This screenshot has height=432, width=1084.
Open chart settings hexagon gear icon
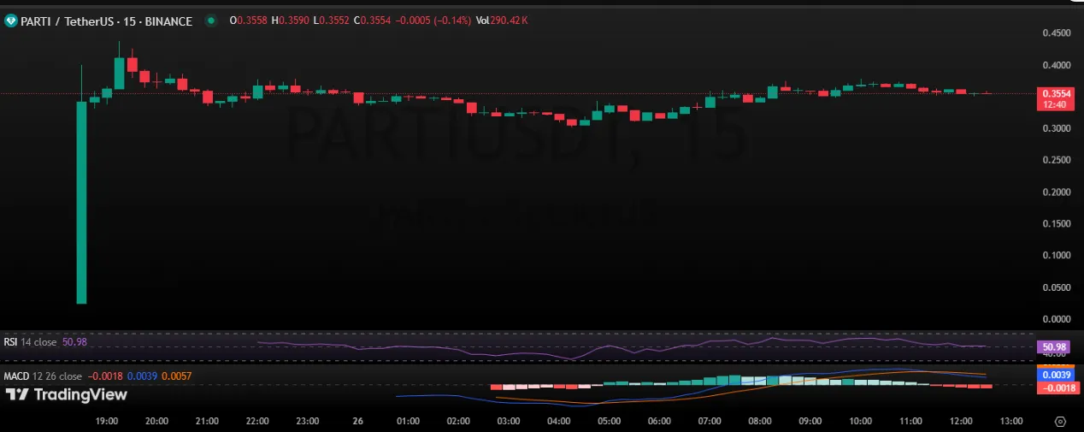1060,422
